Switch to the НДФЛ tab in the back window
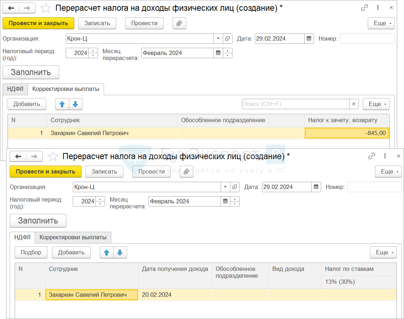This screenshot has width=404, height=319. [x=15, y=89]
